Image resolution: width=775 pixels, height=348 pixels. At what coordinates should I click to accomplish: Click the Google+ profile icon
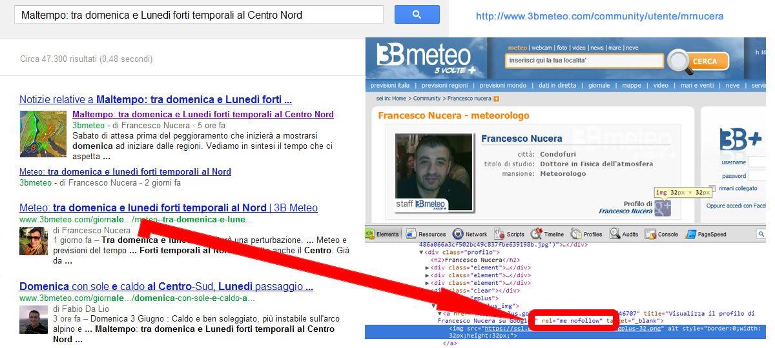(663, 208)
